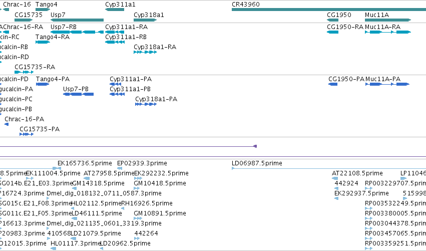This screenshot has height=251, width=426.
Task: Click the Cyp311a1-PB protein label
Action: click(130, 89)
